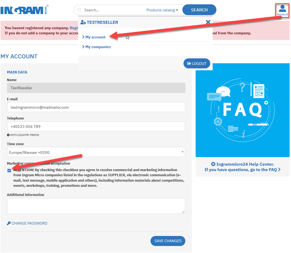Open the Account user icon

tap(282, 10)
